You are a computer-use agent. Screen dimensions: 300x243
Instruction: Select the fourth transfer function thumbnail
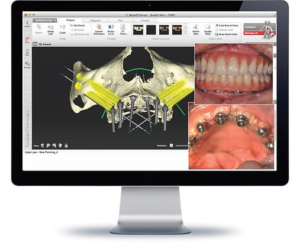(x=177, y=30)
